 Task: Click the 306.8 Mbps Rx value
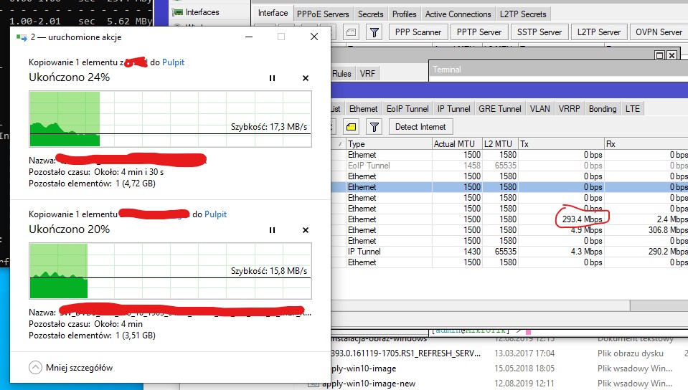[x=668, y=230]
